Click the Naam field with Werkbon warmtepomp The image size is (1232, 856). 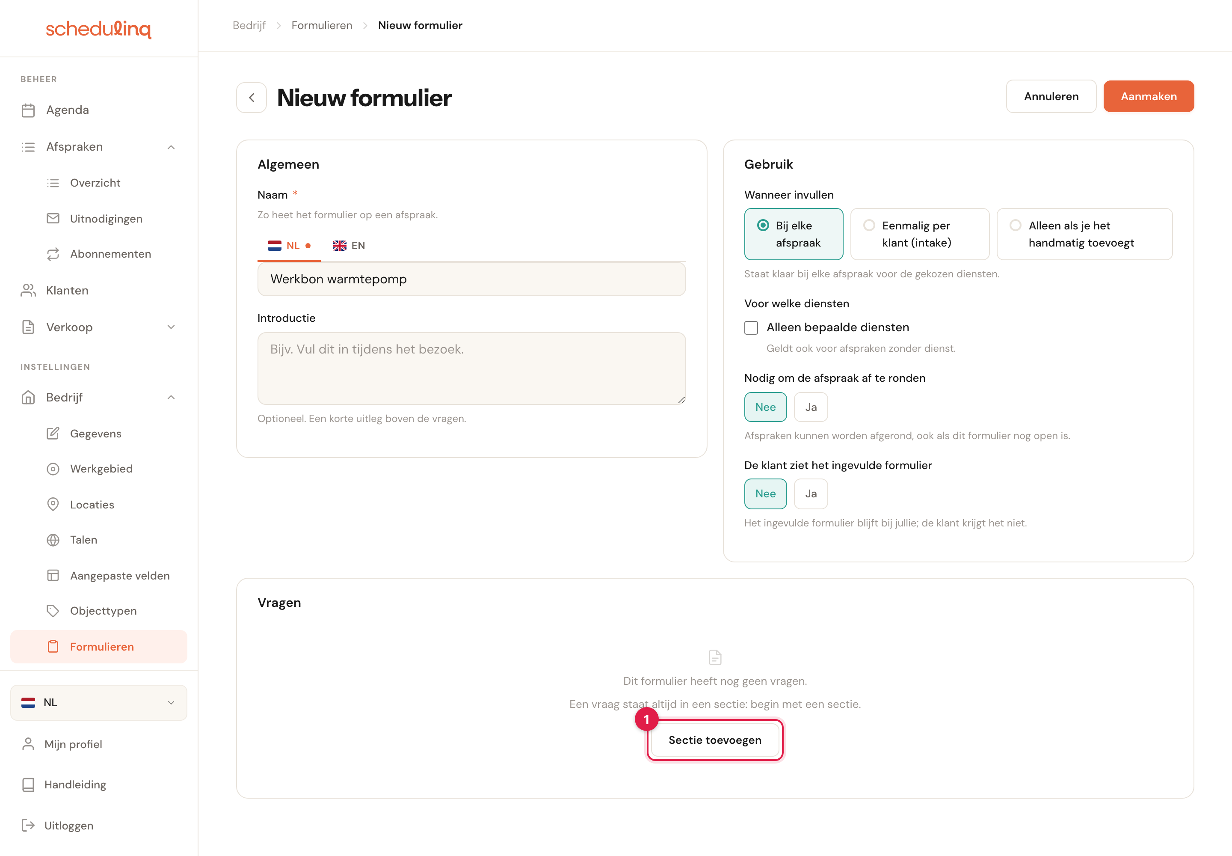point(471,279)
